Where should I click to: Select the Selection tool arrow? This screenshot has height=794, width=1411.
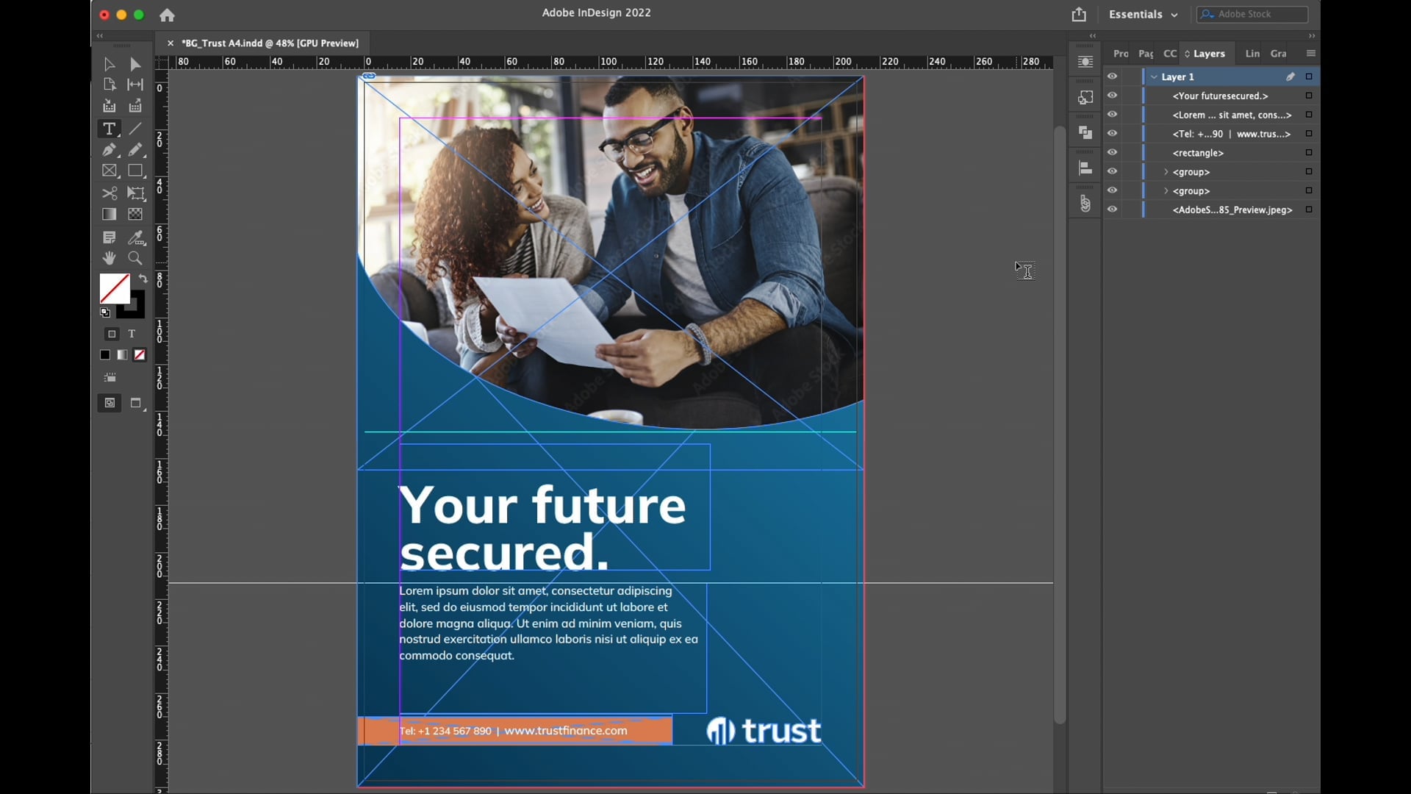(109, 65)
